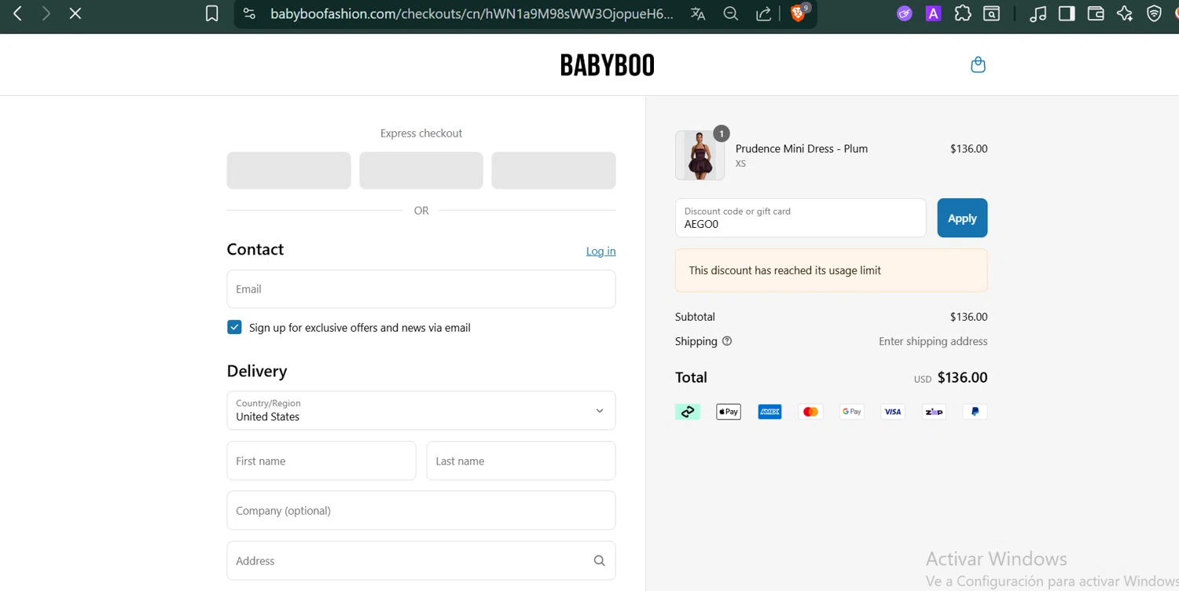The height and width of the screenshot is (591, 1179).
Task: Select the middle express checkout button
Action: tap(421, 171)
